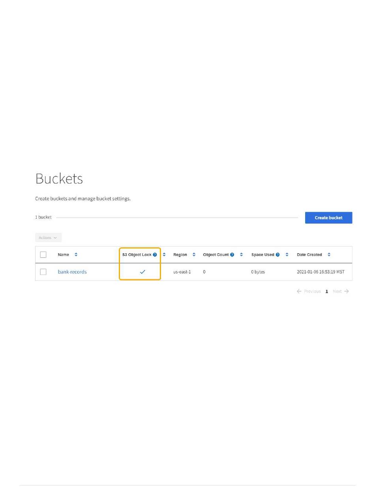Show help for Object Count column
This screenshot has width=375, height=493.
232,255
